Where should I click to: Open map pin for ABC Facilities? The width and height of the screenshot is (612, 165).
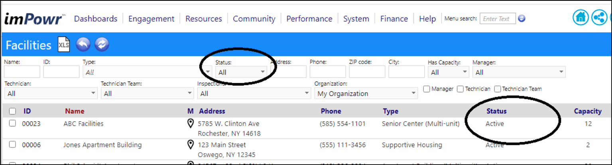click(191, 124)
